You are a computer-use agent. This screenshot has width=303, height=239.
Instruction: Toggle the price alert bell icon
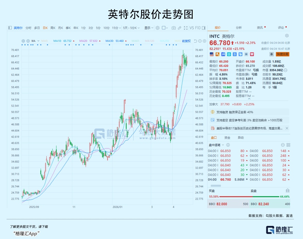(x=272, y=54)
